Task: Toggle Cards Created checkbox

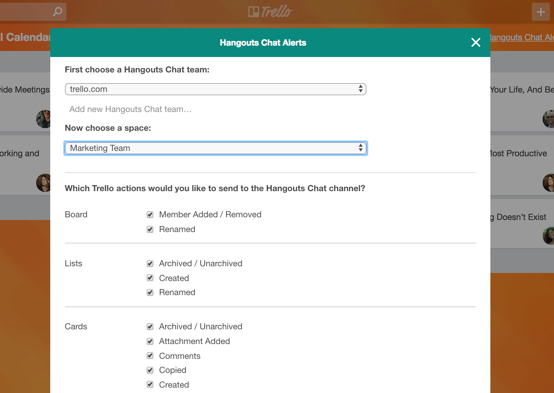Action: tap(150, 385)
